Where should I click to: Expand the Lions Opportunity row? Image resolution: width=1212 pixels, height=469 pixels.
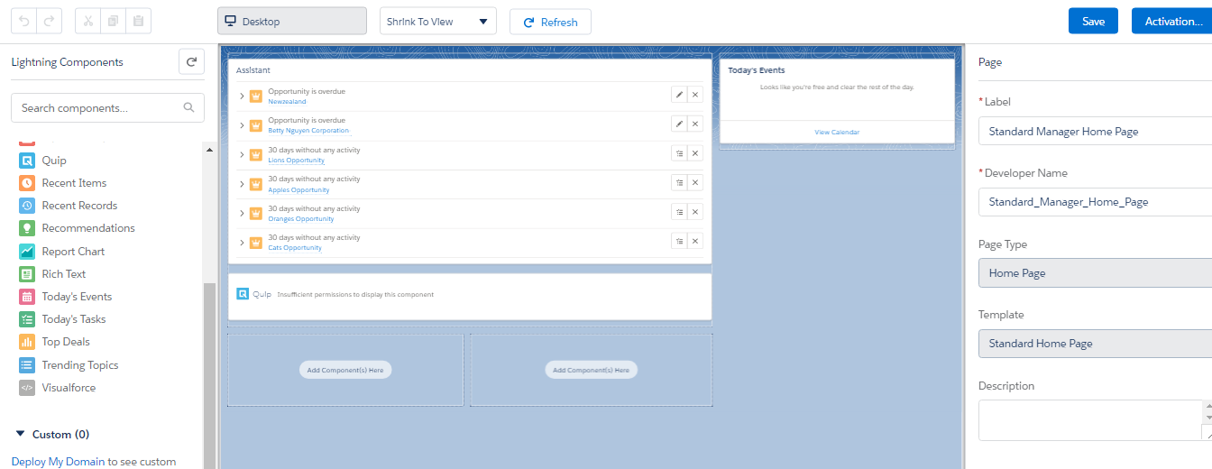242,154
